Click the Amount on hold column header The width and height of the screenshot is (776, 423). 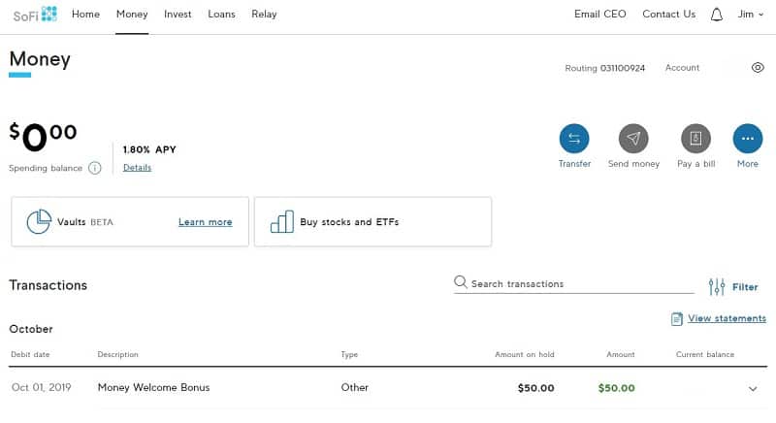click(x=525, y=354)
